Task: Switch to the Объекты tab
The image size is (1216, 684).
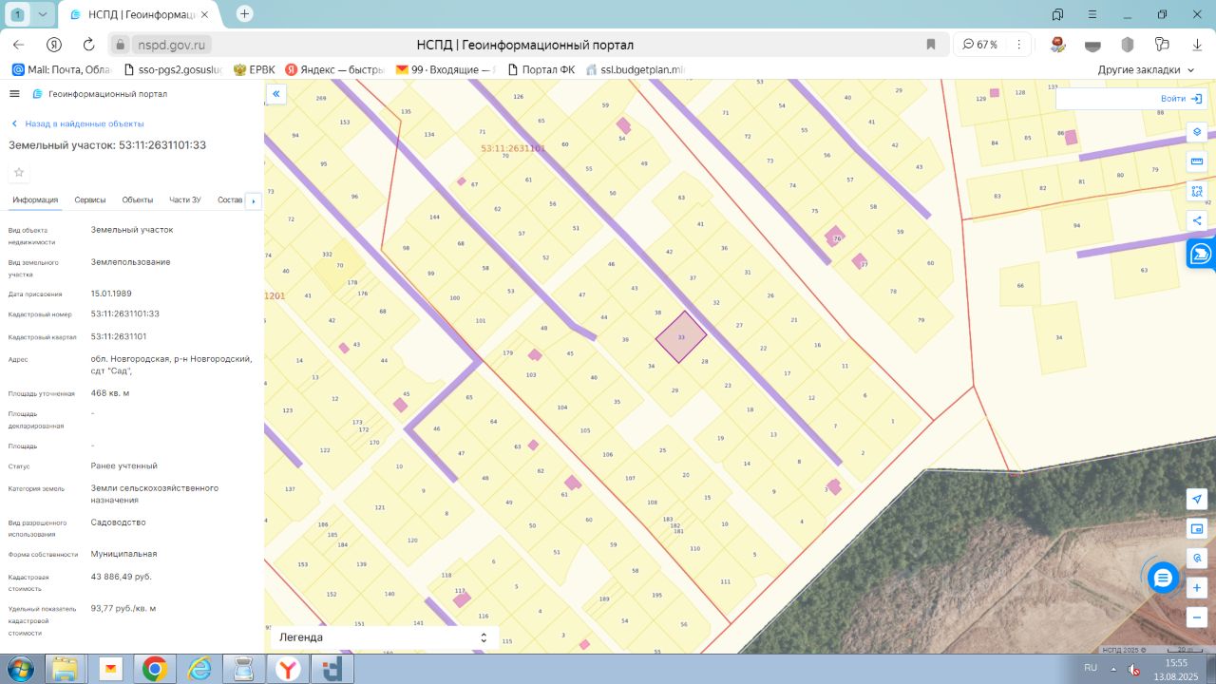Action: tap(138, 199)
